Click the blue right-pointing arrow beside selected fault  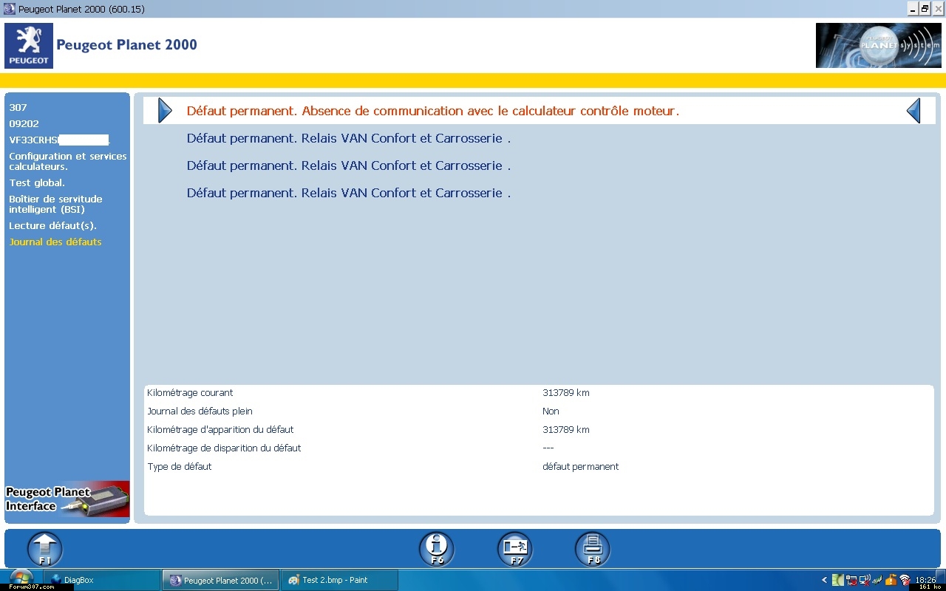(x=165, y=111)
